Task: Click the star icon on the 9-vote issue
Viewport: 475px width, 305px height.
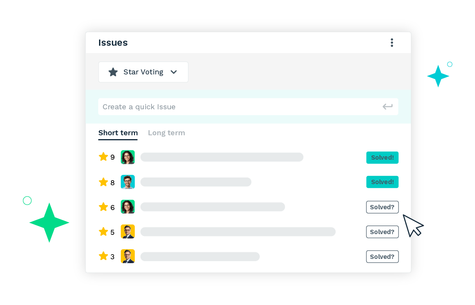Action: [x=103, y=157]
